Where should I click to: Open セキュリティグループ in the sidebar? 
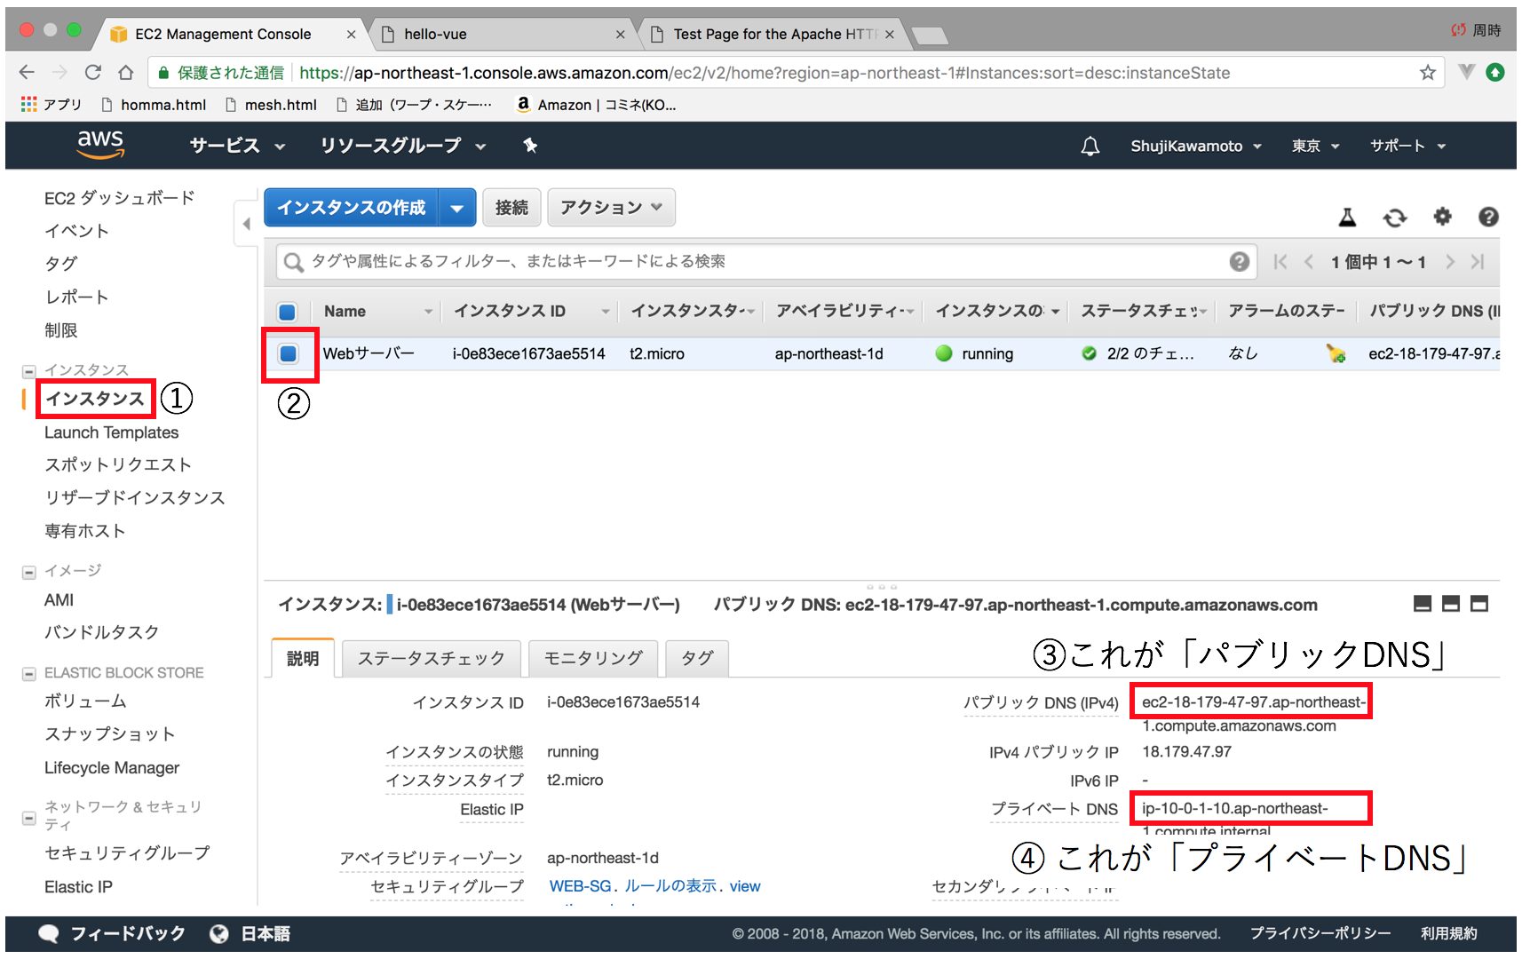pos(127,853)
